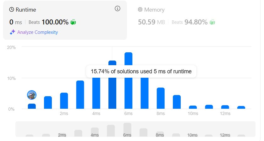Image resolution: width=264 pixels, height=141 pixels.
Task: Click the sparkle icon beside Analyze Complexity
Action: click(13, 32)
